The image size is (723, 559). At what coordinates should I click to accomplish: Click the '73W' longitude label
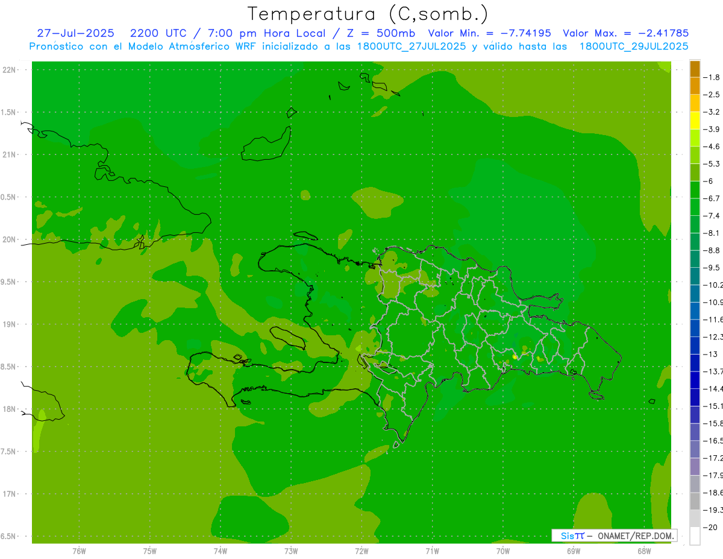[x=291, y=551]
